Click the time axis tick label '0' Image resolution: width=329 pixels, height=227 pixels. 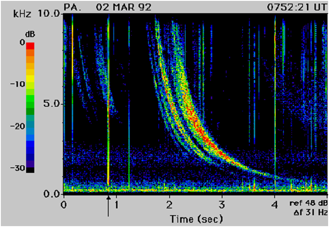[64, 205]
